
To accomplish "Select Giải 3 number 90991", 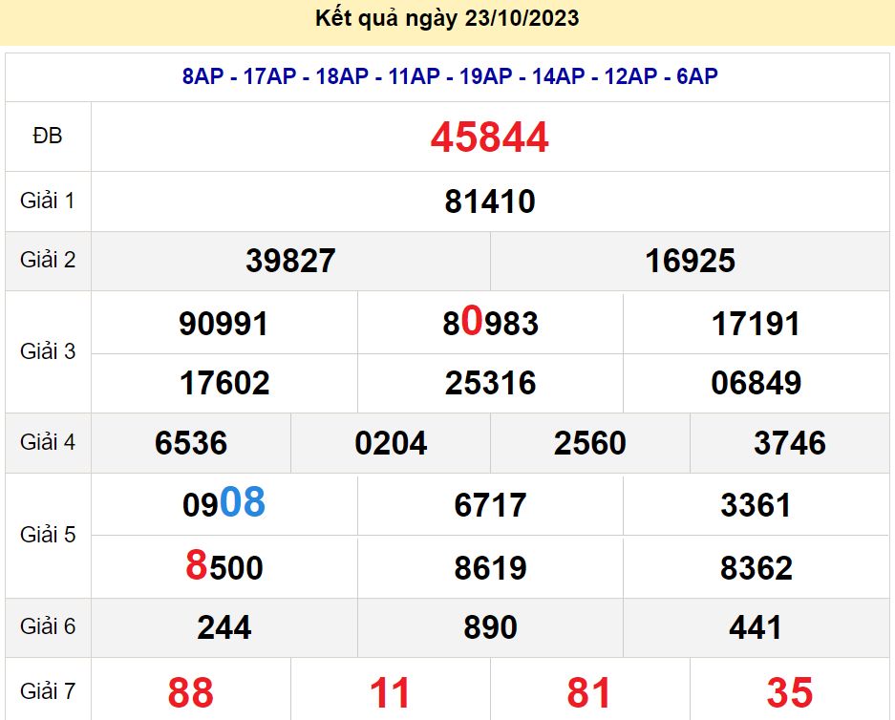I will coord(224,324).
